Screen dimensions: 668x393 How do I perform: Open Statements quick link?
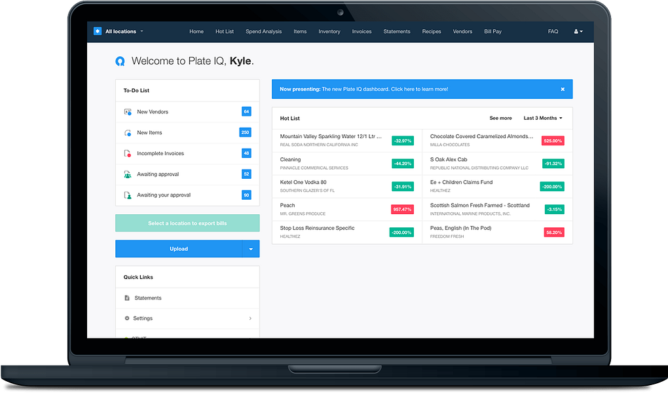click(187, 298)
